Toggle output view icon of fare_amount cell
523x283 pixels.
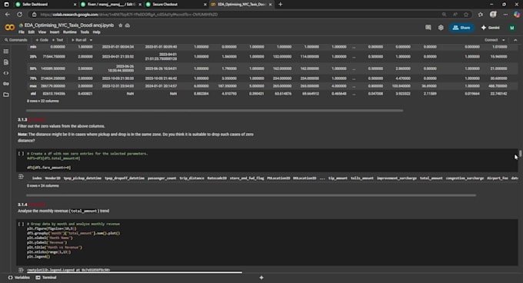coord(21,176)
